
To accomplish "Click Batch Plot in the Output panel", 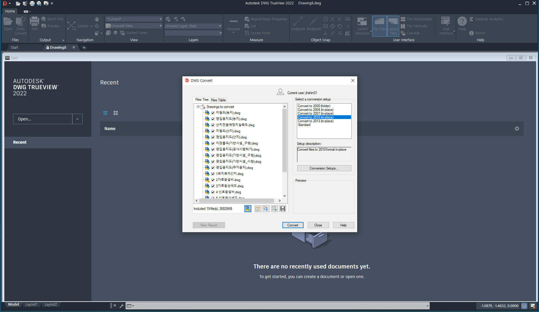I will 52,19.
